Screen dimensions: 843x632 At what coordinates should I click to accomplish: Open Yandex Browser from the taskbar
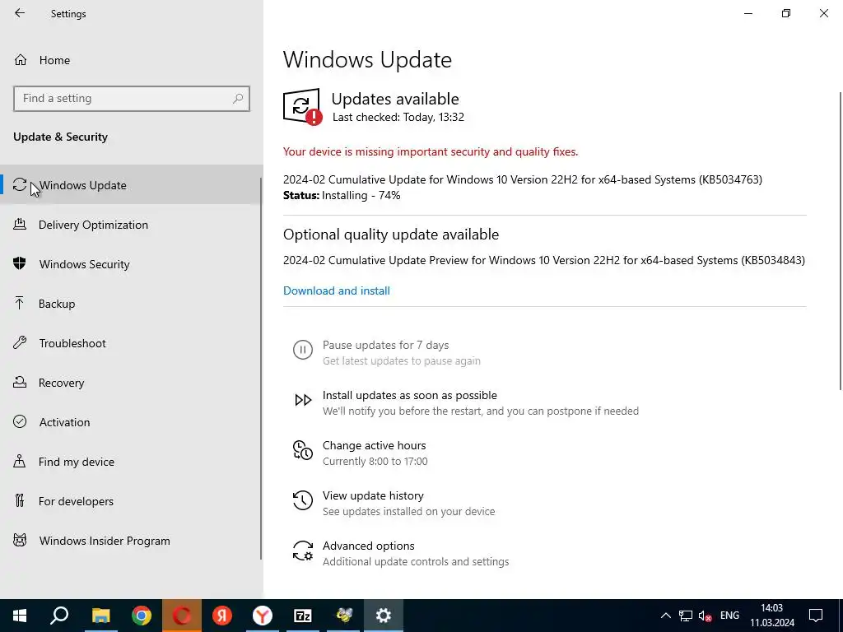263,616
